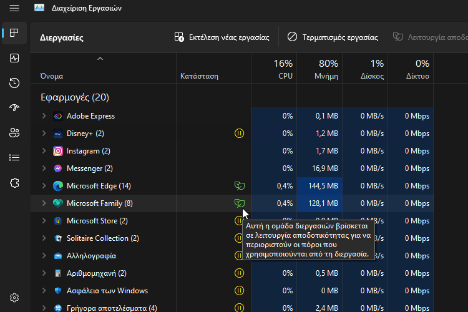Open the Details list sidebar icon
Screen dimensions: 468x312
pos(14,158)
